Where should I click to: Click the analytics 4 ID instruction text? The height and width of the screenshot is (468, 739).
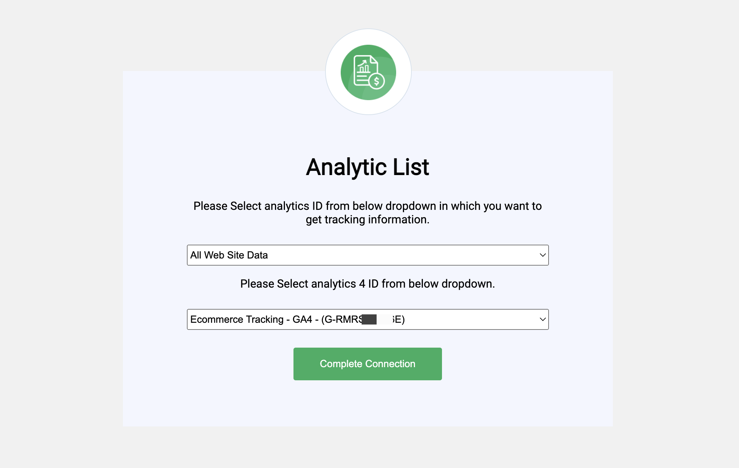point(368,284)
